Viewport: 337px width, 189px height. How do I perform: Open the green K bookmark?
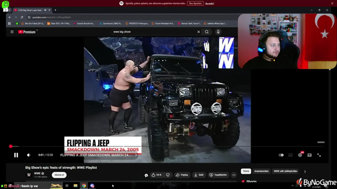[17, 23]
